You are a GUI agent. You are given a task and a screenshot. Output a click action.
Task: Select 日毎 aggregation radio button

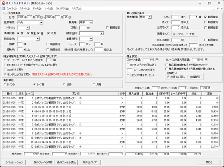pyautogui.click(x=65, y=84)
